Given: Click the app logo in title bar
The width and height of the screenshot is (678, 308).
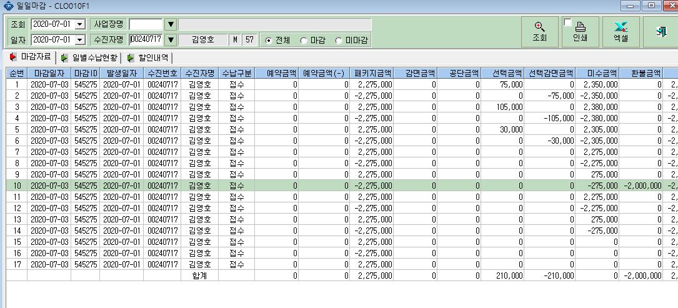Looking at the screenshot, I should click(x=7, y=6).
